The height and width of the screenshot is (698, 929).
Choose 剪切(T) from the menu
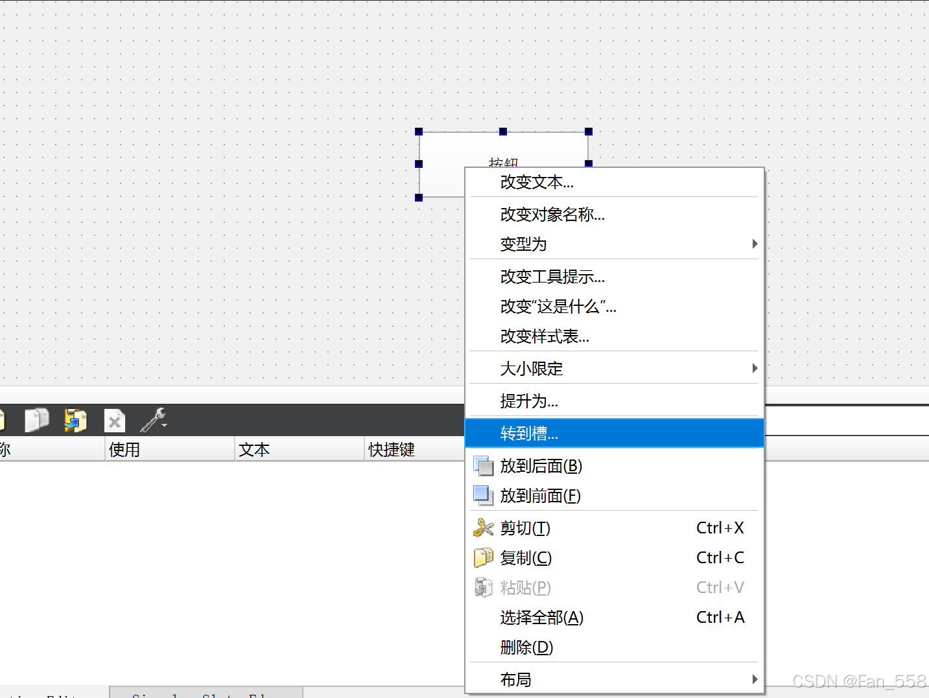pos(615,528)
